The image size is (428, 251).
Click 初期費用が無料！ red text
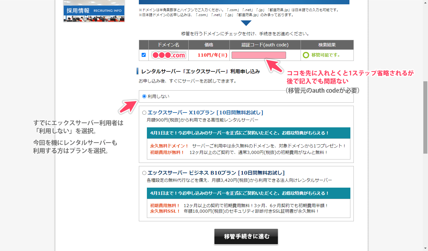(x=167, y=152)
